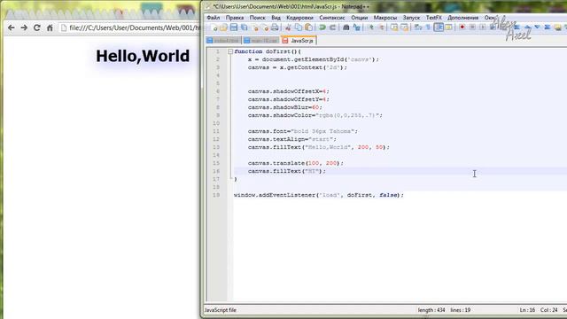Collapse the doFirst function fold marker
The image size is (567, 319).
230,51
